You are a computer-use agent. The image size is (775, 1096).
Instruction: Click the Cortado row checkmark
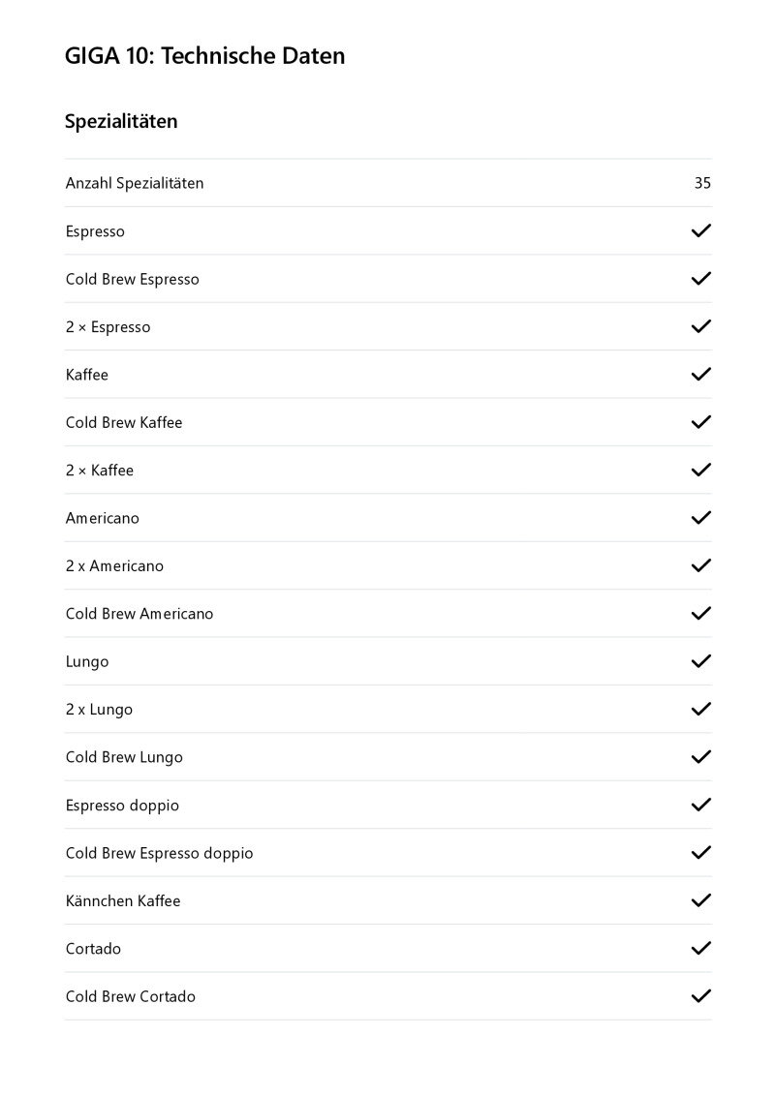pos(700,949)
